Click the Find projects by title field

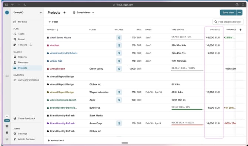click(x=228, y=22)
